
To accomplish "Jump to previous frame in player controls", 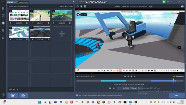I will click(x=125, y=76).
